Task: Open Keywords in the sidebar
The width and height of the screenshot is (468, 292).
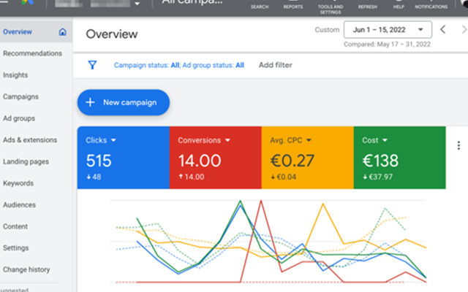Action: tap(18, 183)
